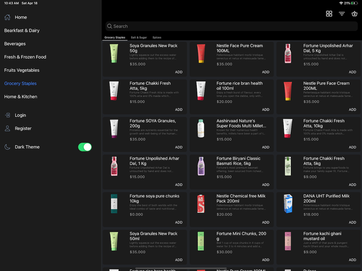This screenshot has height=271, width=362.
Task: Open Fortune Biryani Classic Basmati Rice image
Action: pos(201,166)
